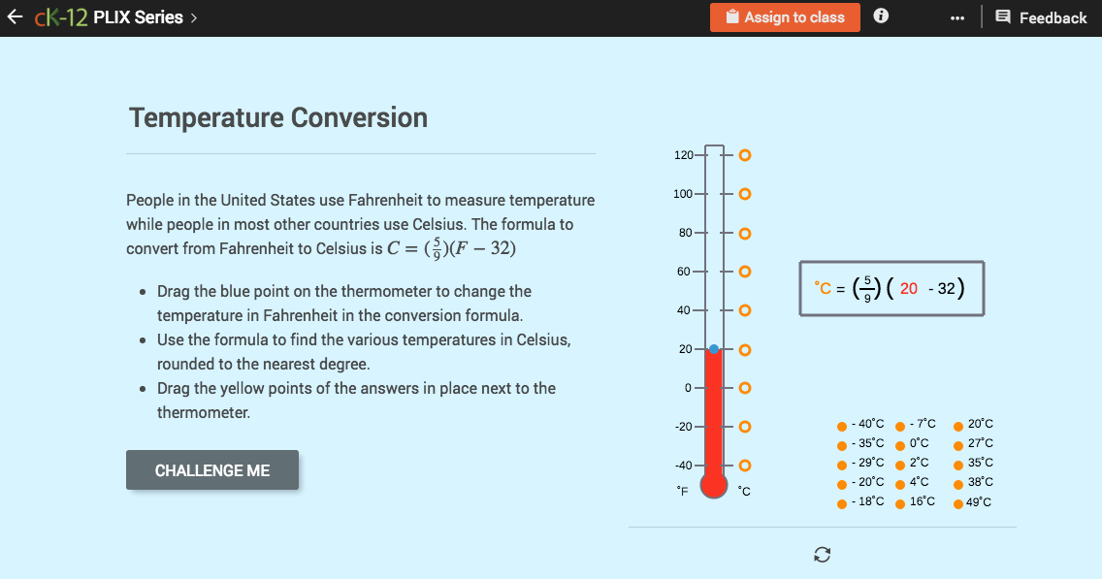
Task: Click the yellow ring beside the 60 mark
Action: pos(744,272)
